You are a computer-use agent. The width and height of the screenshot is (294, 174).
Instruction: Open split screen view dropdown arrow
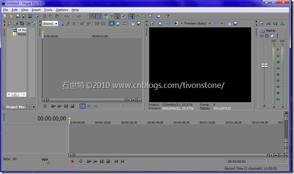pos(182,24)
